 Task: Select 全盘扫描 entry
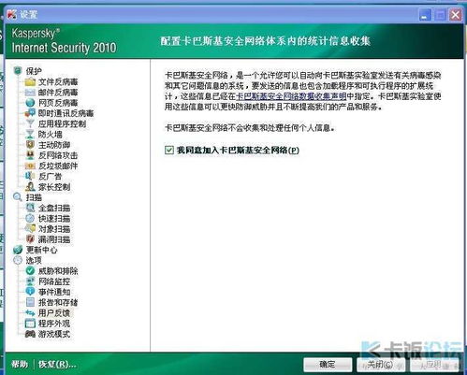point(54,208)
